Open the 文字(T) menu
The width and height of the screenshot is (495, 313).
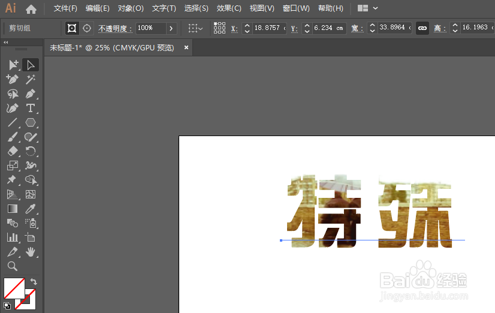[164, 8]
